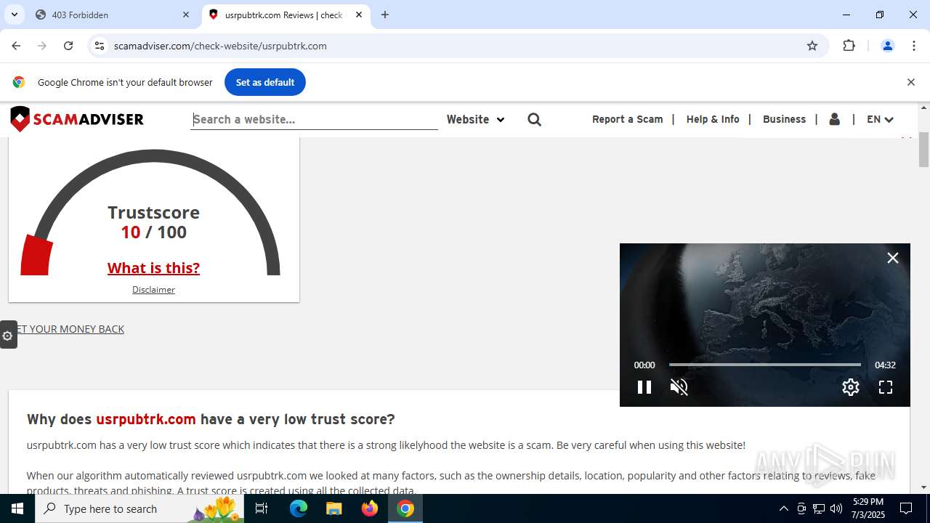Expand the EN language dropdown

point(880,119)
